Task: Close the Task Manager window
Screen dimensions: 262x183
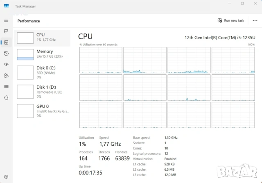Action: (x=255, y=3)
